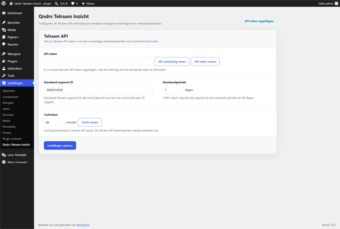Focus the Standaardperiode days field
The image size is (340, 229).
pos(173,90)
